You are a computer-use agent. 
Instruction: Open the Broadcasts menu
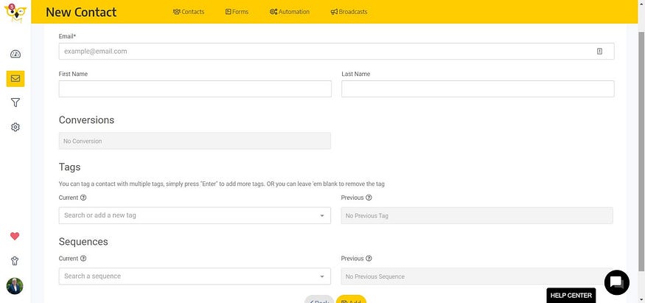coord(349,12)
